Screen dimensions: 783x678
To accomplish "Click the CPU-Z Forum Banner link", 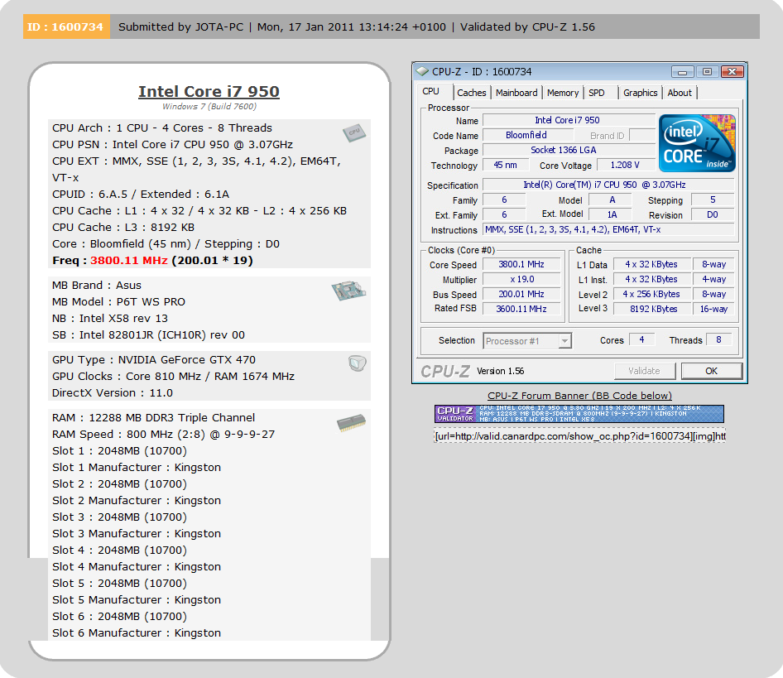I will click(579, 396).
